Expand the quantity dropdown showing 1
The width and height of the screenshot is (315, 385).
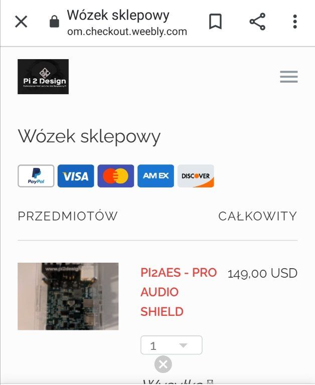coord(172,345)
